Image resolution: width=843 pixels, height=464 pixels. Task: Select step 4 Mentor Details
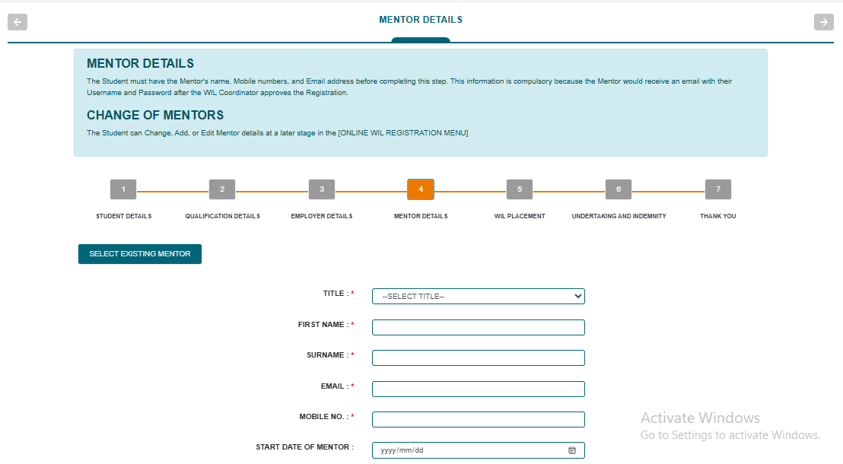tap(421, 189)
